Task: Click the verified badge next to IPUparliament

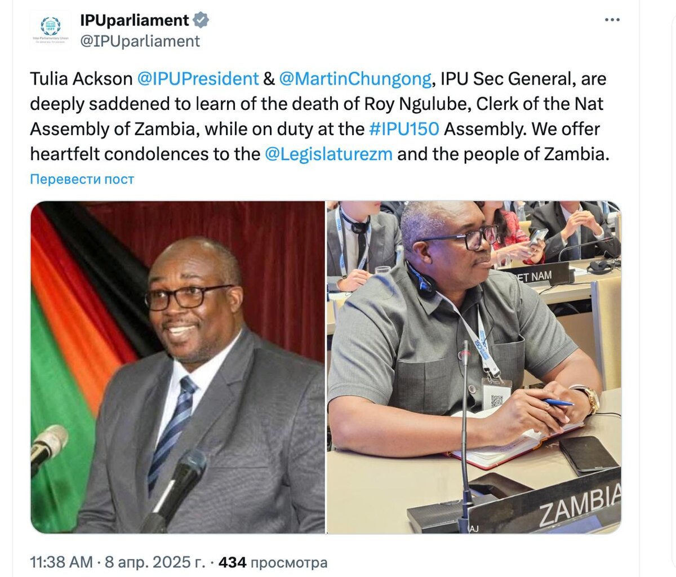Action: point(201,21)
